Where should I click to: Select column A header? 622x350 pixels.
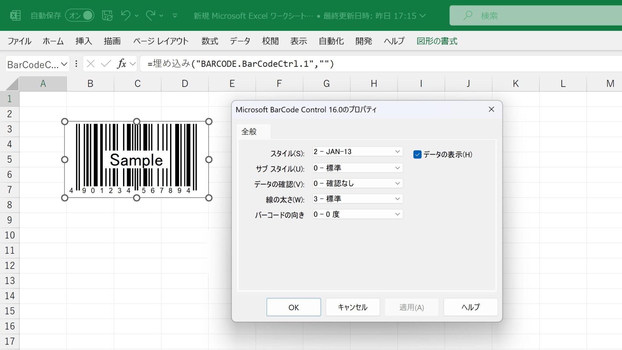(x=43, y=84)
